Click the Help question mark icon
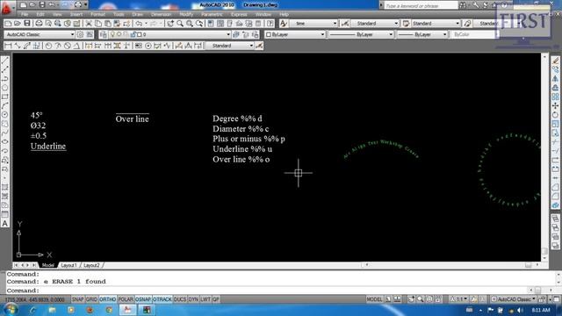 pyautogui.click(x=270, y=24)
